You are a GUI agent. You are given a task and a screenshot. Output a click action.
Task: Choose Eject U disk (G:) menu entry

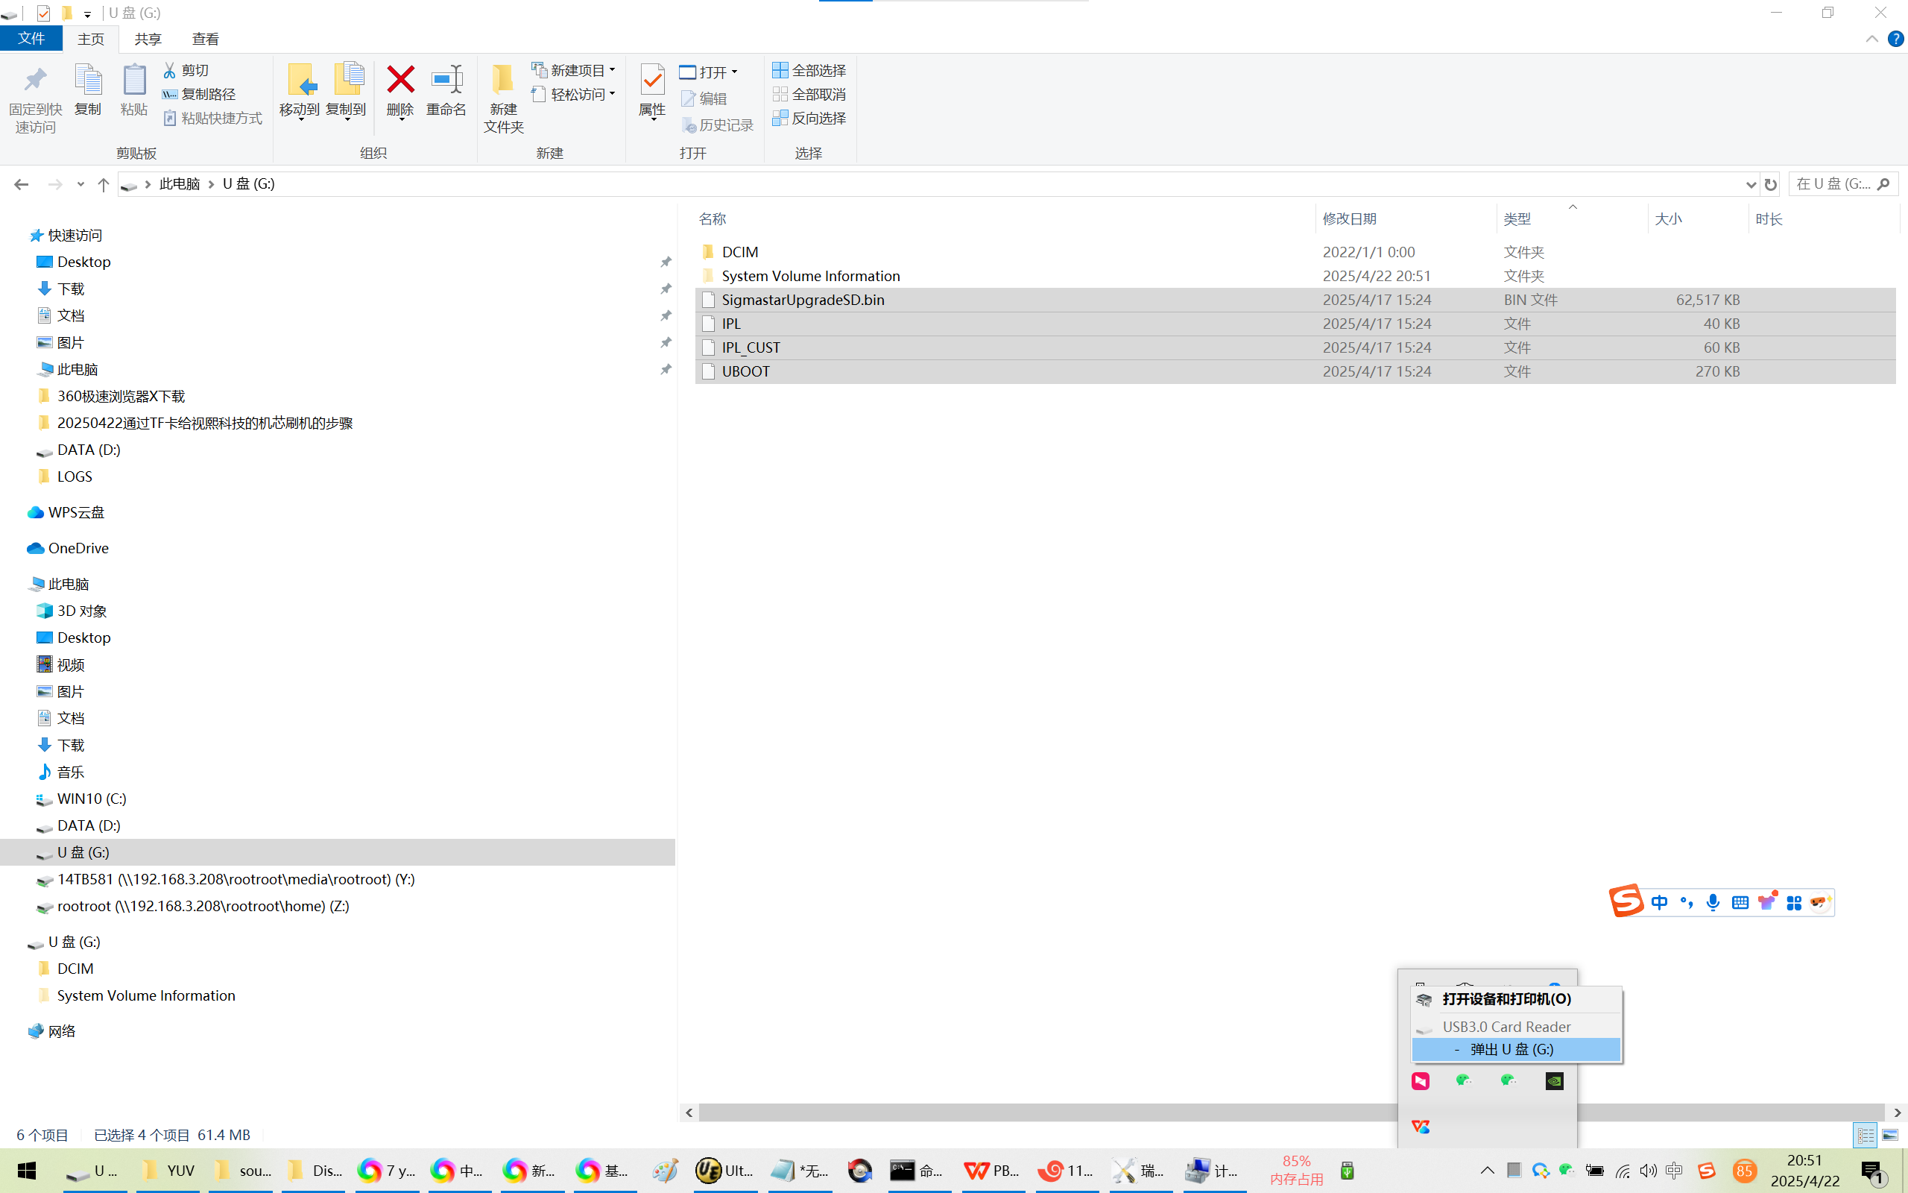[x=1514, y=1048]
